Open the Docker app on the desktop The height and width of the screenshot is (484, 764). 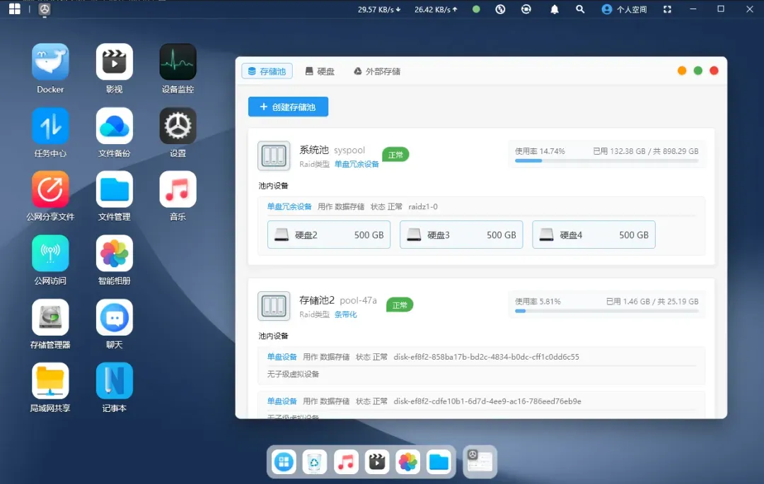click(x=50, y=62)
